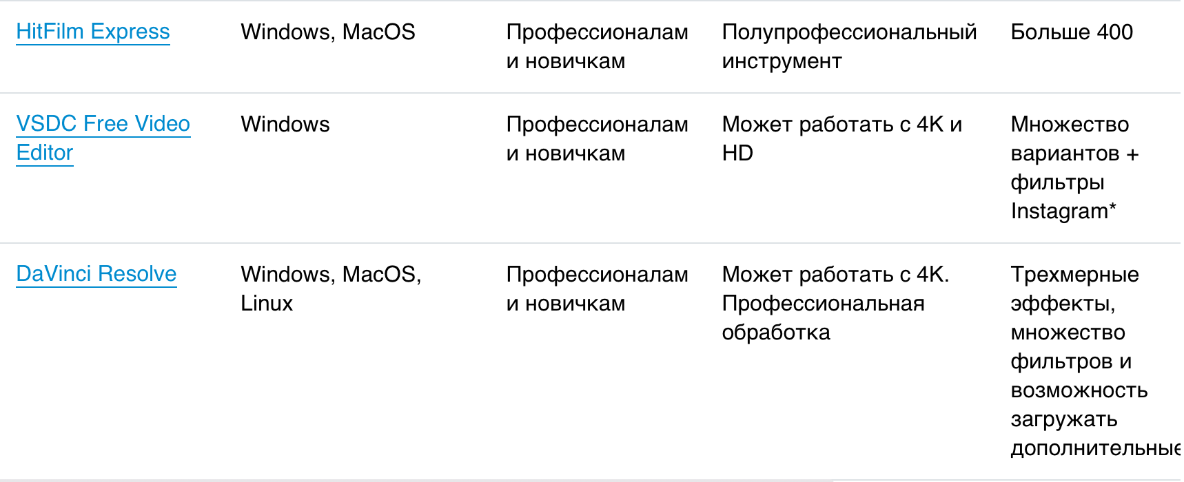The width and height of the screenshot is (1184, 482).
Task: Click 'Профессионалам и новичкам' in HitFilm Express row
Action: [597, 46]
